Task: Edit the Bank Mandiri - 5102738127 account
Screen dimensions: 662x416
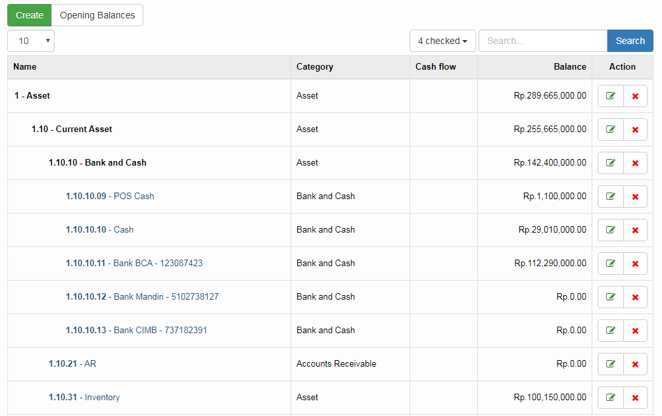Action: click(x=610, y=297)
